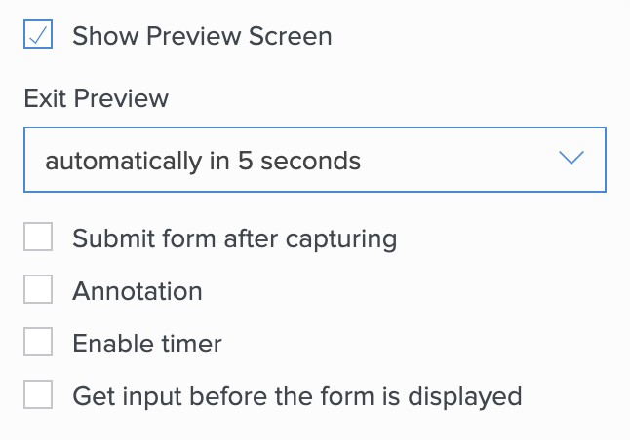Click the Exit Preview field label
Viewport: 630px width, 440px height.
coord(96,99)
